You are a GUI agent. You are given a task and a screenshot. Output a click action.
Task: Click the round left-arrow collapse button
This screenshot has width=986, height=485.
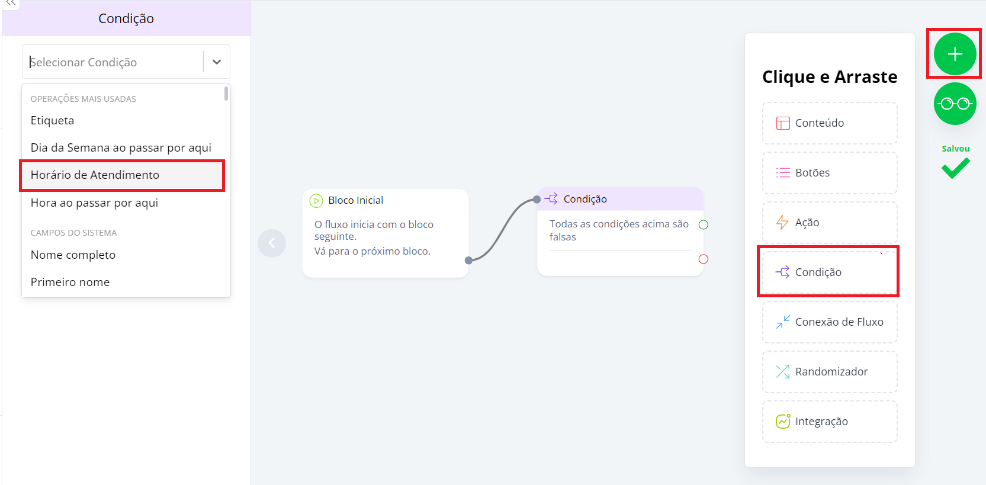click(272, 243)
